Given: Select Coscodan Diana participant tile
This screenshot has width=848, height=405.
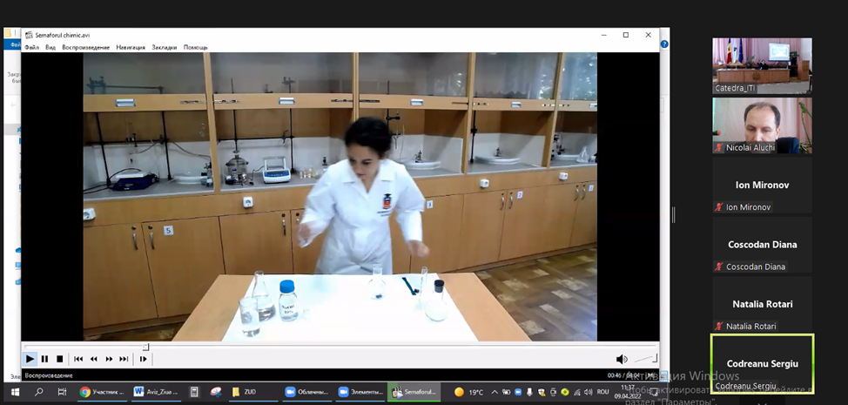Looking at the screenshot, I should coord(762,245).
